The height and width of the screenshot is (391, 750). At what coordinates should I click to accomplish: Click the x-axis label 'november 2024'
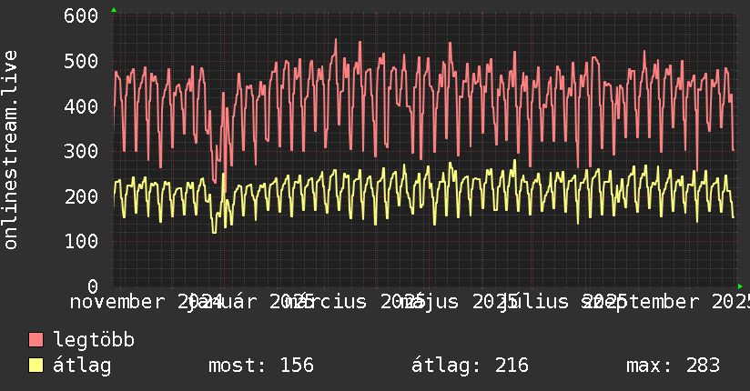(x=147, y=302)
